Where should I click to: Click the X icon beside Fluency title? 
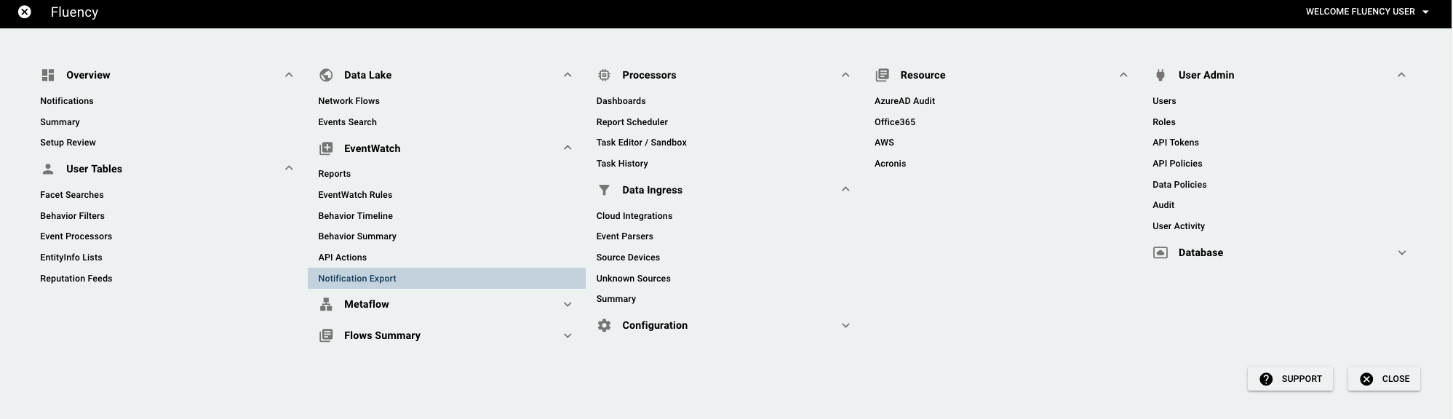(x=25, y=12)
